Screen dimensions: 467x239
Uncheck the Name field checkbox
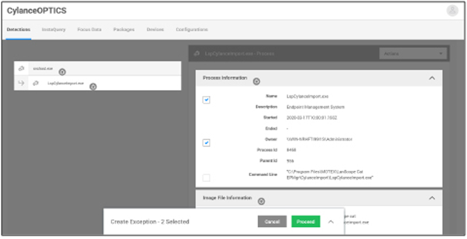206,100
